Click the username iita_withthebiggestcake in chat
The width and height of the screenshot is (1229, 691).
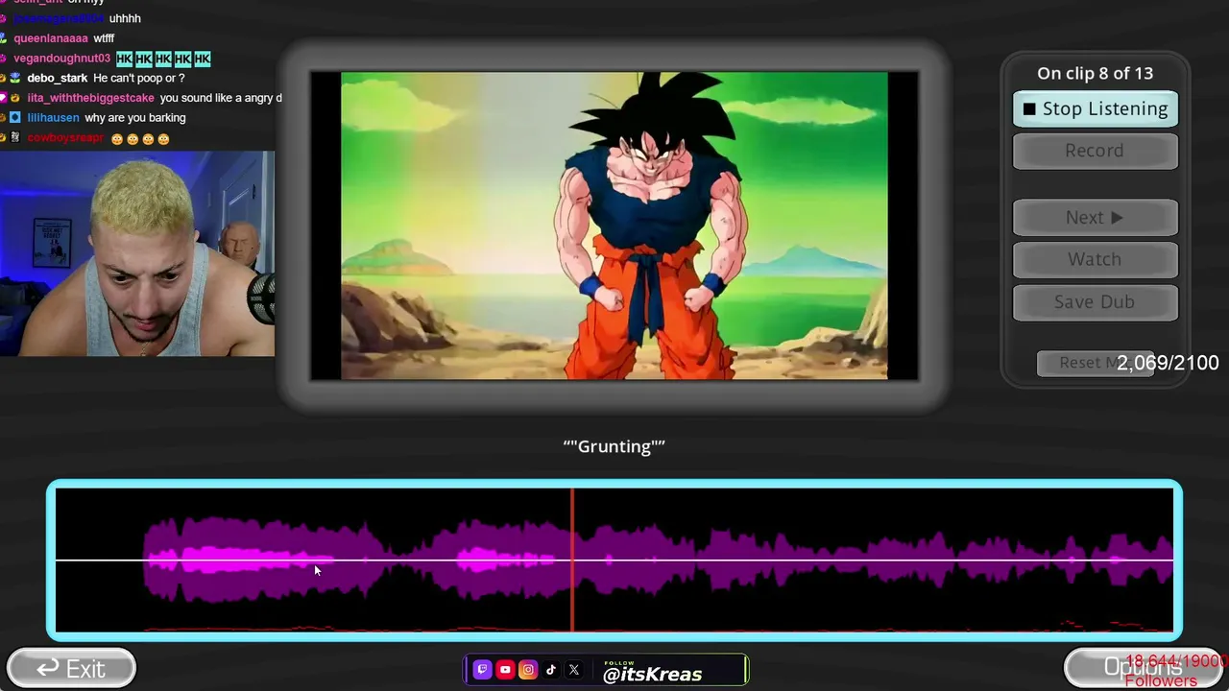pos(90,98)
